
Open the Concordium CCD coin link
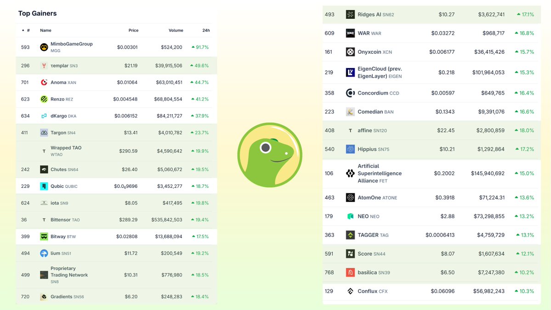tap(378, 93)
